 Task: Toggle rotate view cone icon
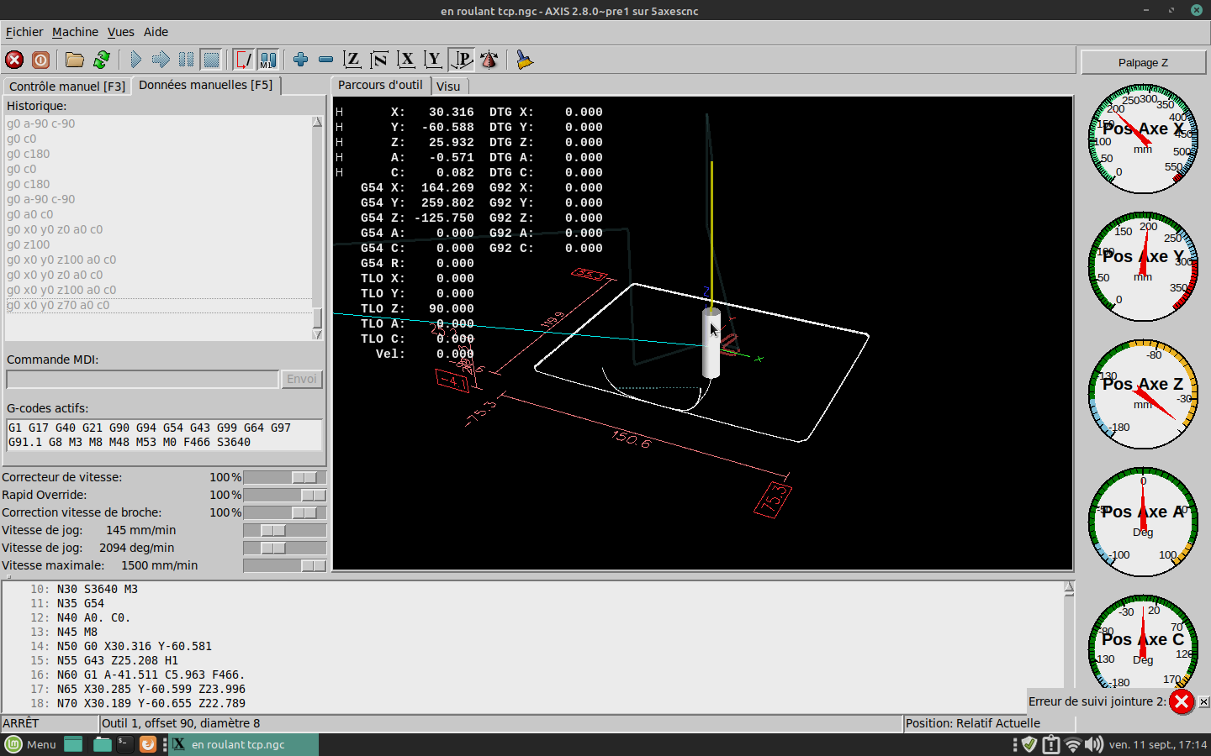click(489, 60)
